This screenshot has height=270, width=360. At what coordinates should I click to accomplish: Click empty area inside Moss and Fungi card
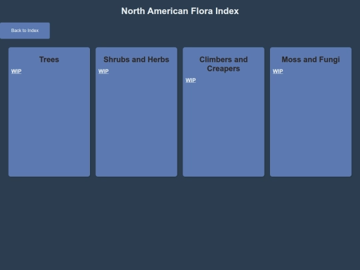click(311, 126)
